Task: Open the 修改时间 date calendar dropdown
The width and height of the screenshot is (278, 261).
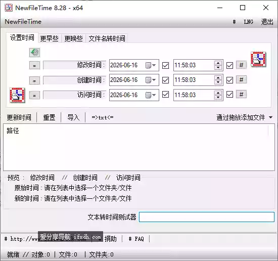Action: (x=151, y=65)
